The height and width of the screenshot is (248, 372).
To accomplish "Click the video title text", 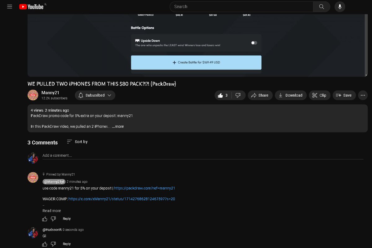I will pyautogui.click(x=102, y=84).
